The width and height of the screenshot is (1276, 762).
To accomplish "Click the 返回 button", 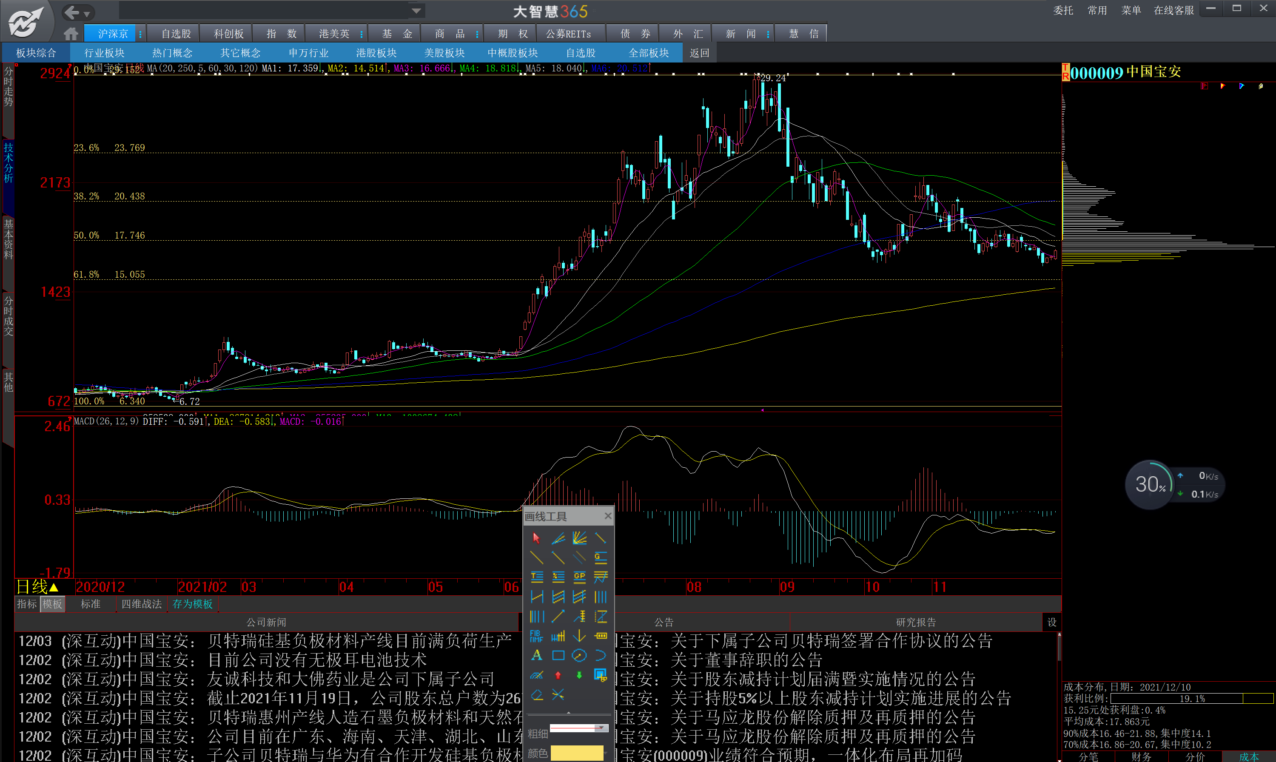I will click(699, 53).
